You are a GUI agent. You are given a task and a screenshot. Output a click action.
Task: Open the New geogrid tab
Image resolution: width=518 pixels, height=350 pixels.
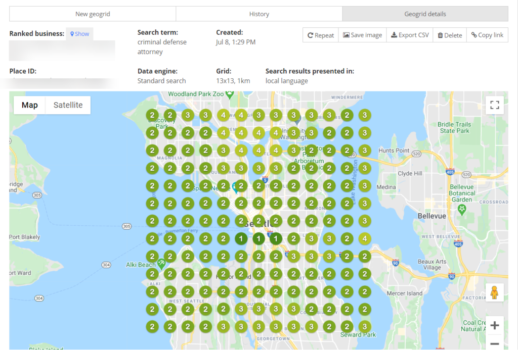93,14
